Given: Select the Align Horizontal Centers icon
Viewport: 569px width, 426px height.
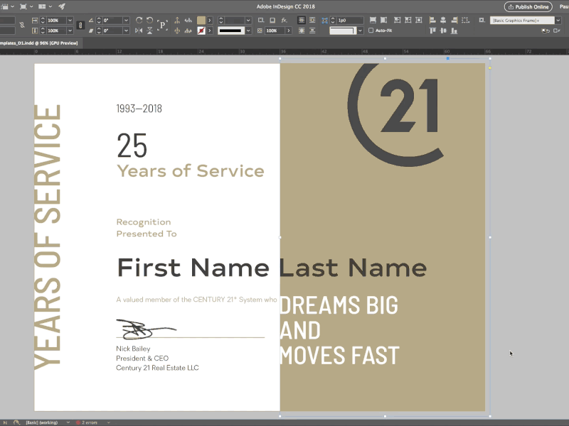Looking at the screenshot, I should (443, 21).
